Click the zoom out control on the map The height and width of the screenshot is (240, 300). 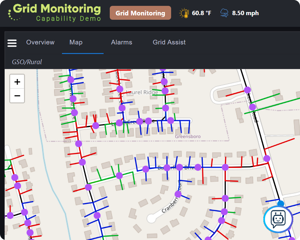(17, 96)
